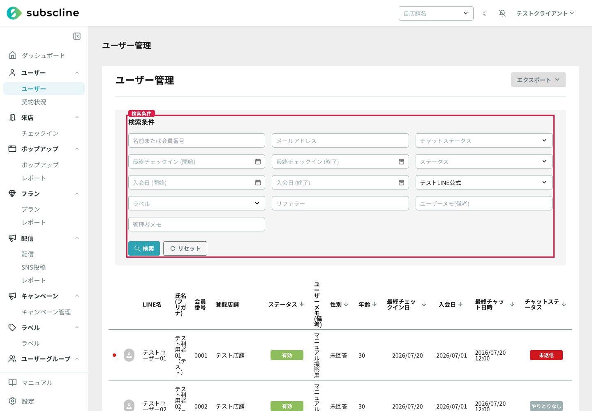Sort by 性別 column arrow

point(346,304)
